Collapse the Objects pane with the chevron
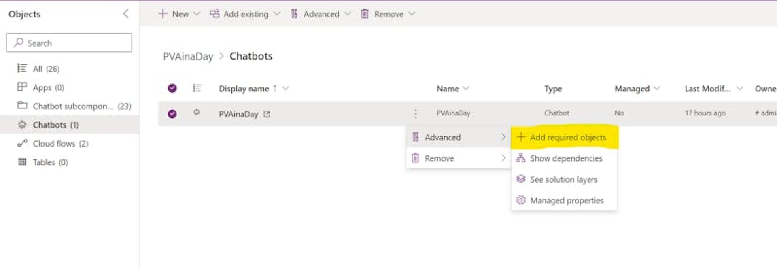This screenshot has height=270, width=777. coord(126,14)
